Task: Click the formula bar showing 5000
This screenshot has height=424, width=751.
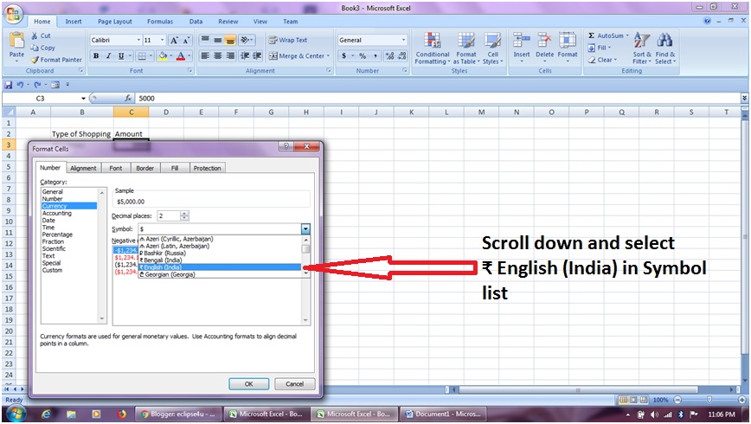Action: (438, 99)
